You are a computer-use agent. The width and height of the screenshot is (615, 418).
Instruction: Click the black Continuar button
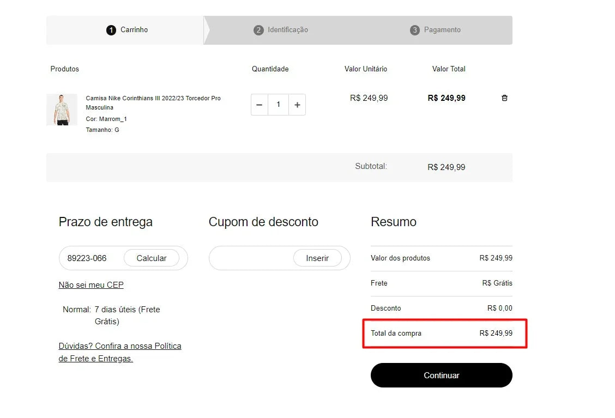pos(442,375)
